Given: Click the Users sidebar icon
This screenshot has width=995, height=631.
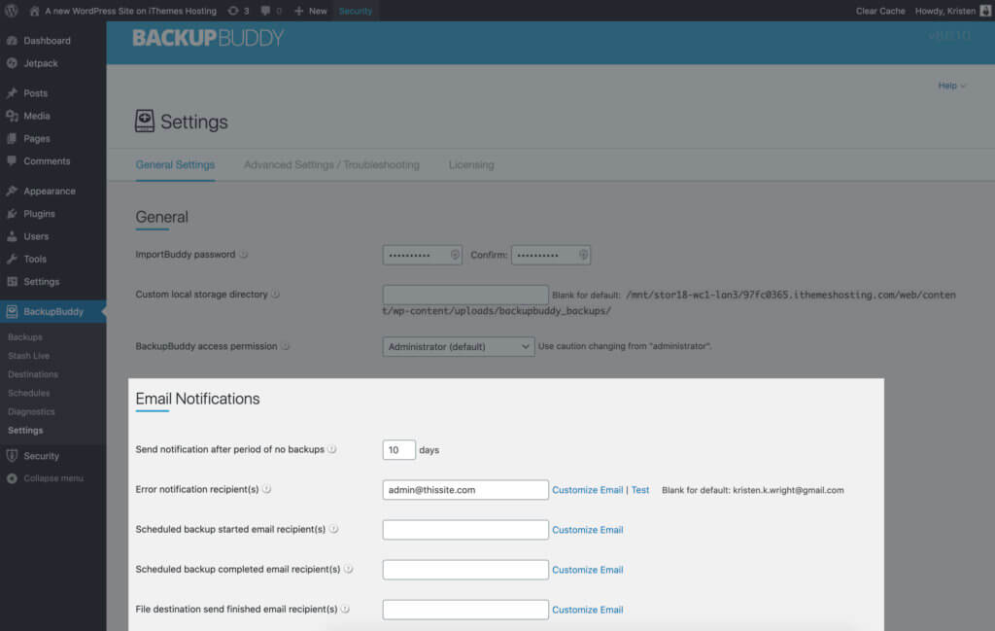Looking at the screenshot, I should (x=12, y=236).
